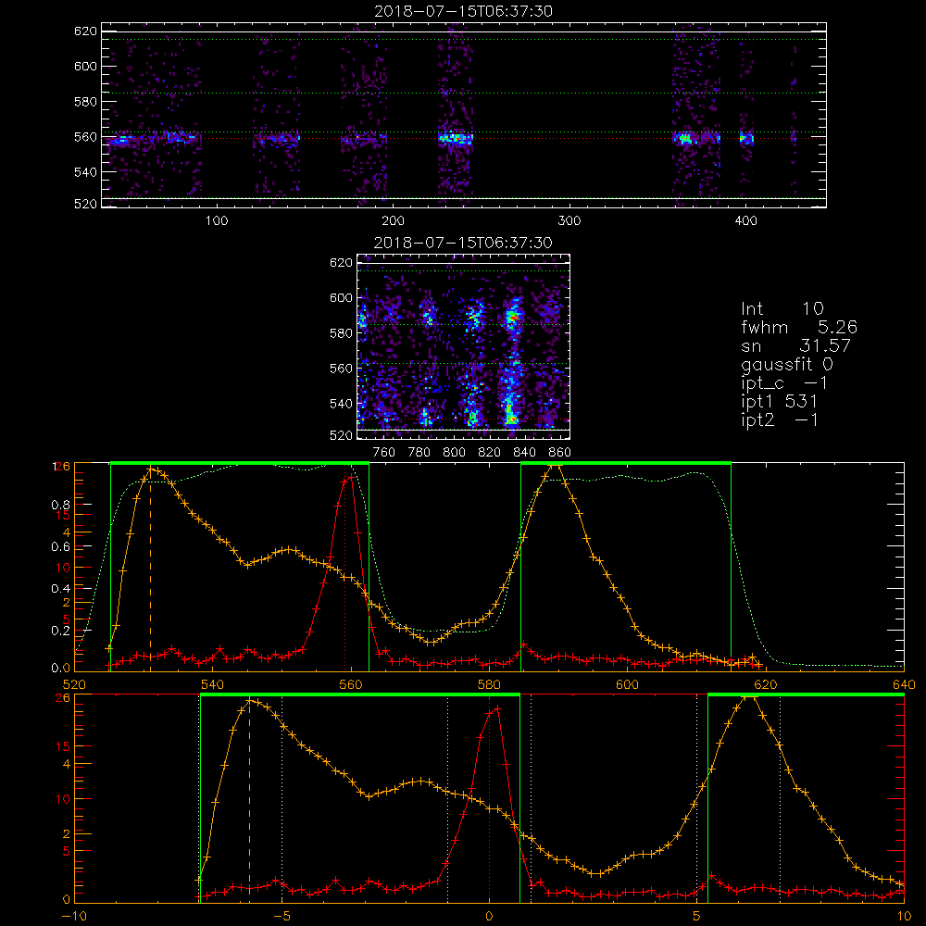Click the red peak near 0 in bottom plot
This screenshot has height=926, width=926.
tap(496, 708)
